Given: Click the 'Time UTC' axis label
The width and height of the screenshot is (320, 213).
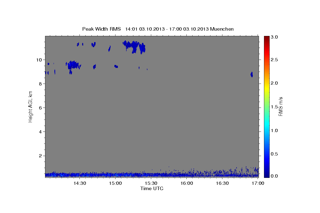Looking at the screenshot, I should tap(152, 189).
